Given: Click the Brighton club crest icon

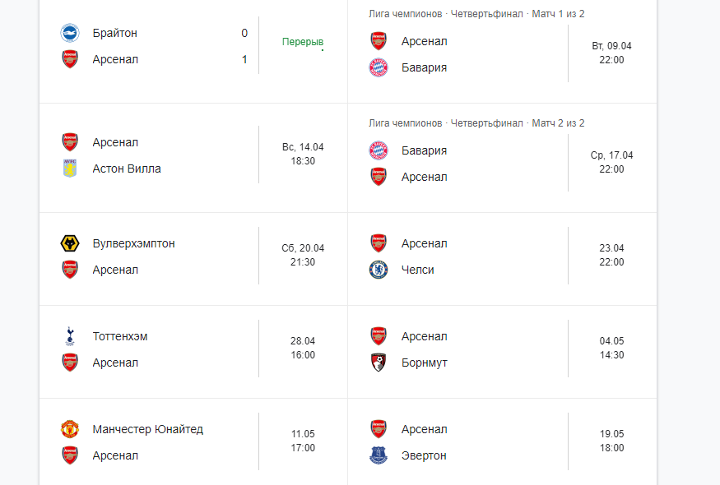Looking at the screenshot, I should [x=70, y=33].
